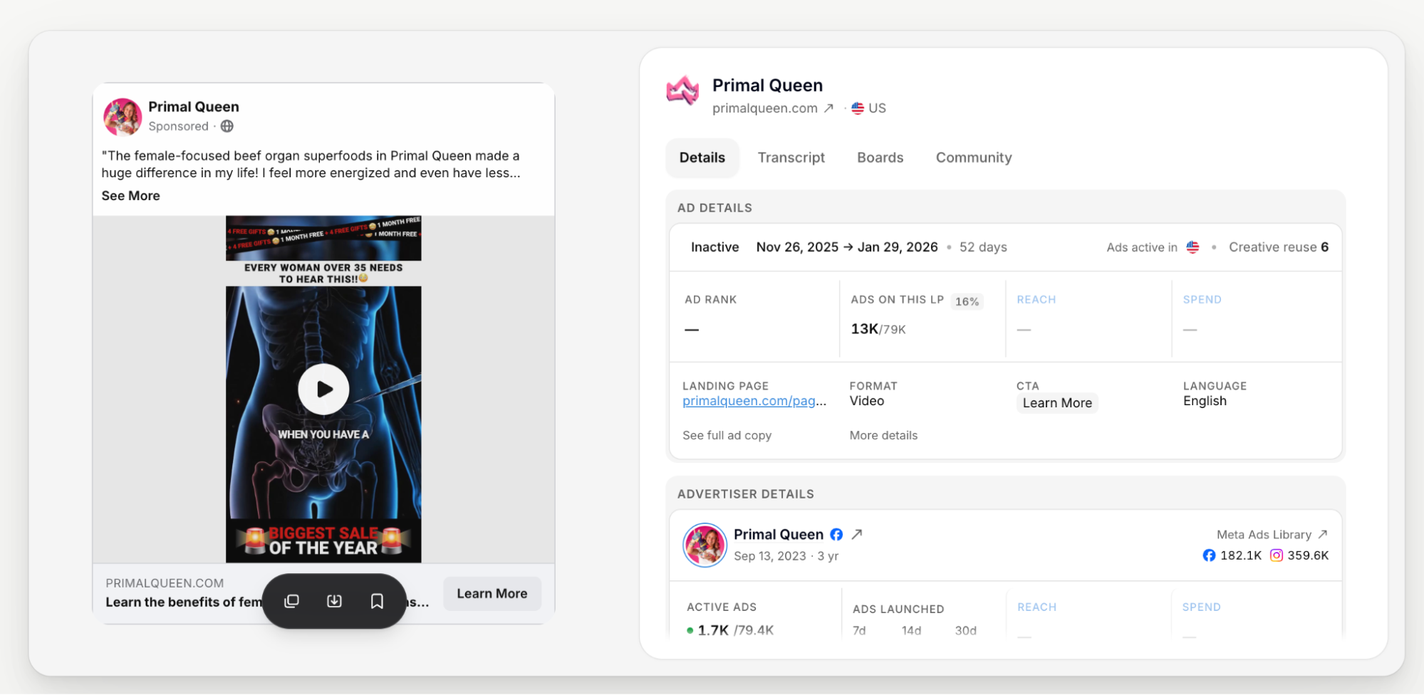This screenshot has width=1424, height=695.
Task: Click the Facebook icon beside advertiser name
Action: click(x=836, y=534)
